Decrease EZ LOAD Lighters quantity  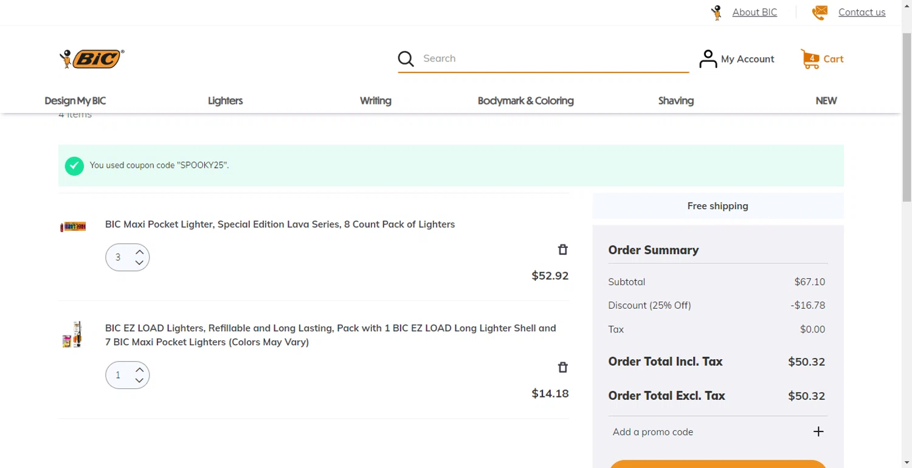click(140, 381)
